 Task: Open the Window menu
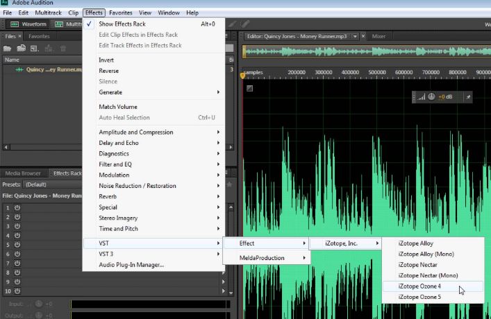169,12
